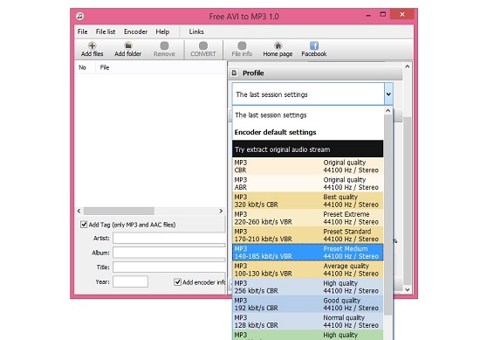The image size is (480, 340).
Task: Collapse the Profile dropdown arrow
Action: [388, 94]
